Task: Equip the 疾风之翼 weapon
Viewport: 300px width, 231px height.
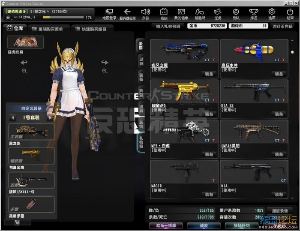Action: click(209, 74)
